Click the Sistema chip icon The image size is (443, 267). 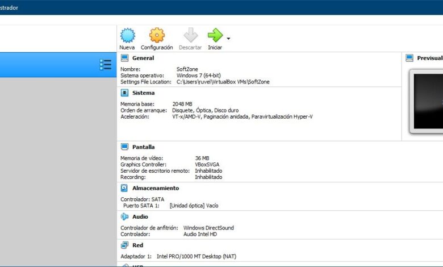(124, 93)
